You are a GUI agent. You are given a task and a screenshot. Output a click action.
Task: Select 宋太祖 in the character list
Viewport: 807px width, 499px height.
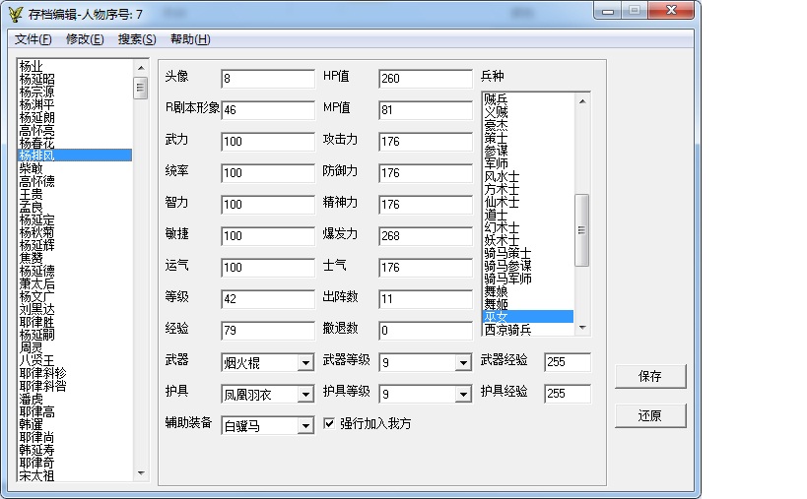(75, 475)
